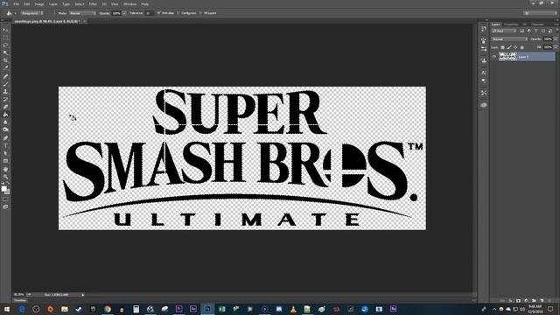Switch to the Channels panel tab
The image size is (560, 315).
tap(537, 24)
